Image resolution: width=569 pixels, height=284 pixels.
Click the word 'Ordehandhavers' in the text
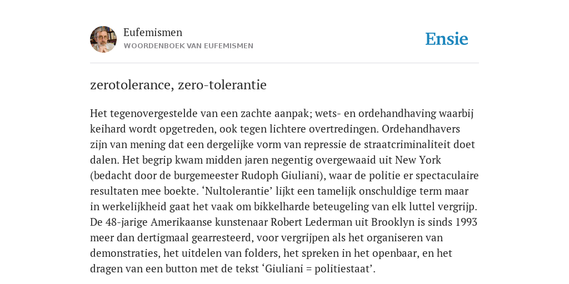421,129
